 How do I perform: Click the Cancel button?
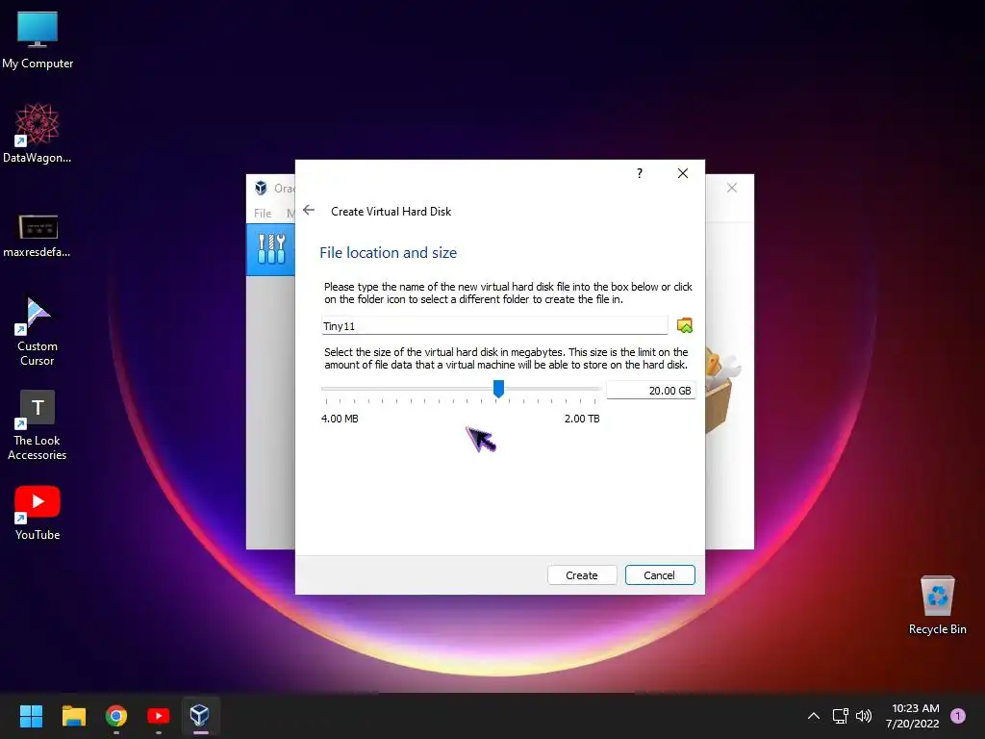(x=660, y=575)
